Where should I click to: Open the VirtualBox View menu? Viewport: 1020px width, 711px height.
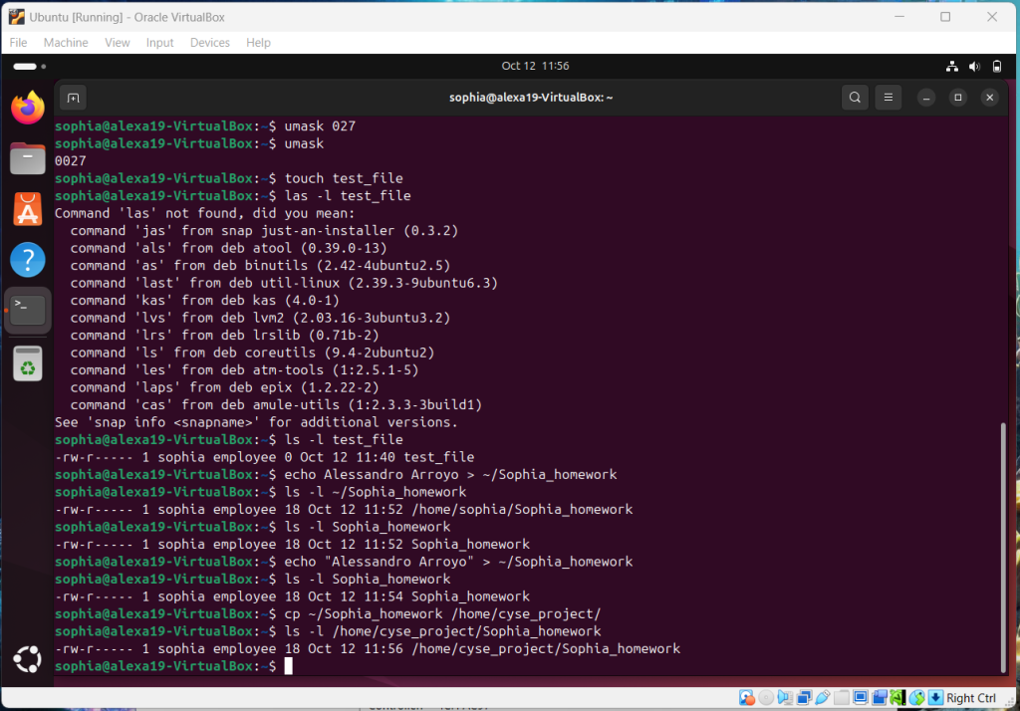[118, 43]
